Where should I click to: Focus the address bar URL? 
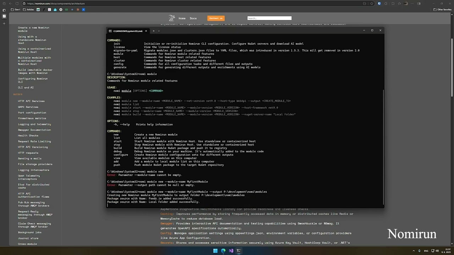click(x=56, y=4)
